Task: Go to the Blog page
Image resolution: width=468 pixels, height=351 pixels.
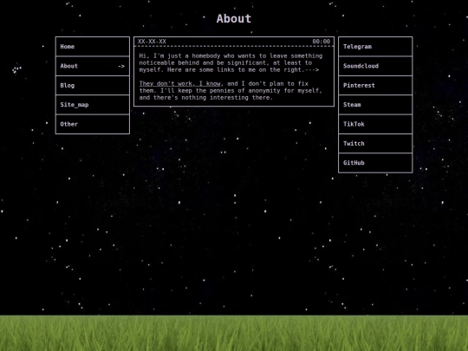Action: coord(93,85)
